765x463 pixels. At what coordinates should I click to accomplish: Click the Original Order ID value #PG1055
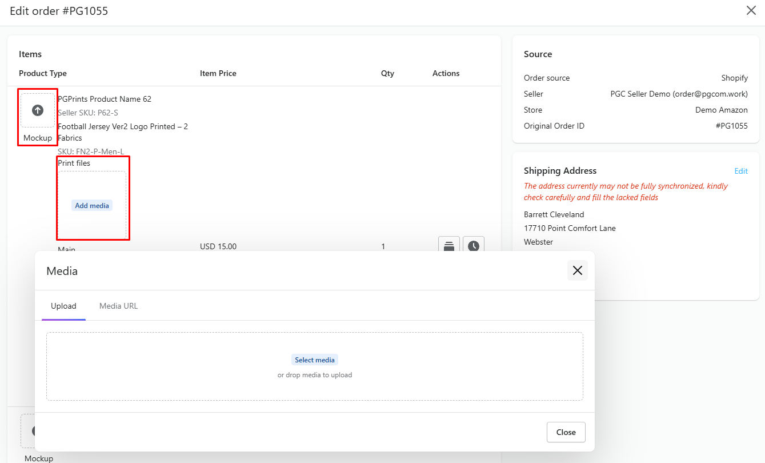tap(731, 126)
